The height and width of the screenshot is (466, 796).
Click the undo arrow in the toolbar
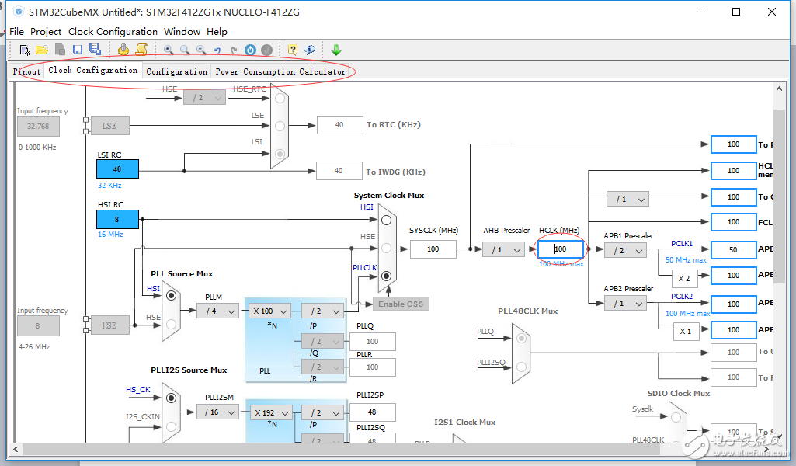pyautogui.click(x=217, y=50)
